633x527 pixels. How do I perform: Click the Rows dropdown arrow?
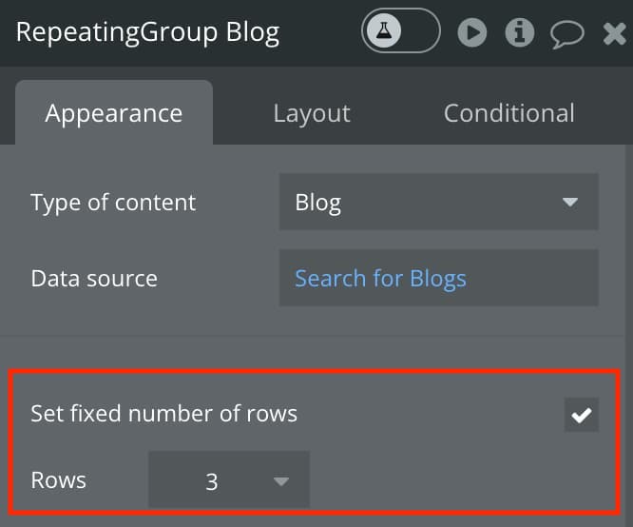pos(281,481)
